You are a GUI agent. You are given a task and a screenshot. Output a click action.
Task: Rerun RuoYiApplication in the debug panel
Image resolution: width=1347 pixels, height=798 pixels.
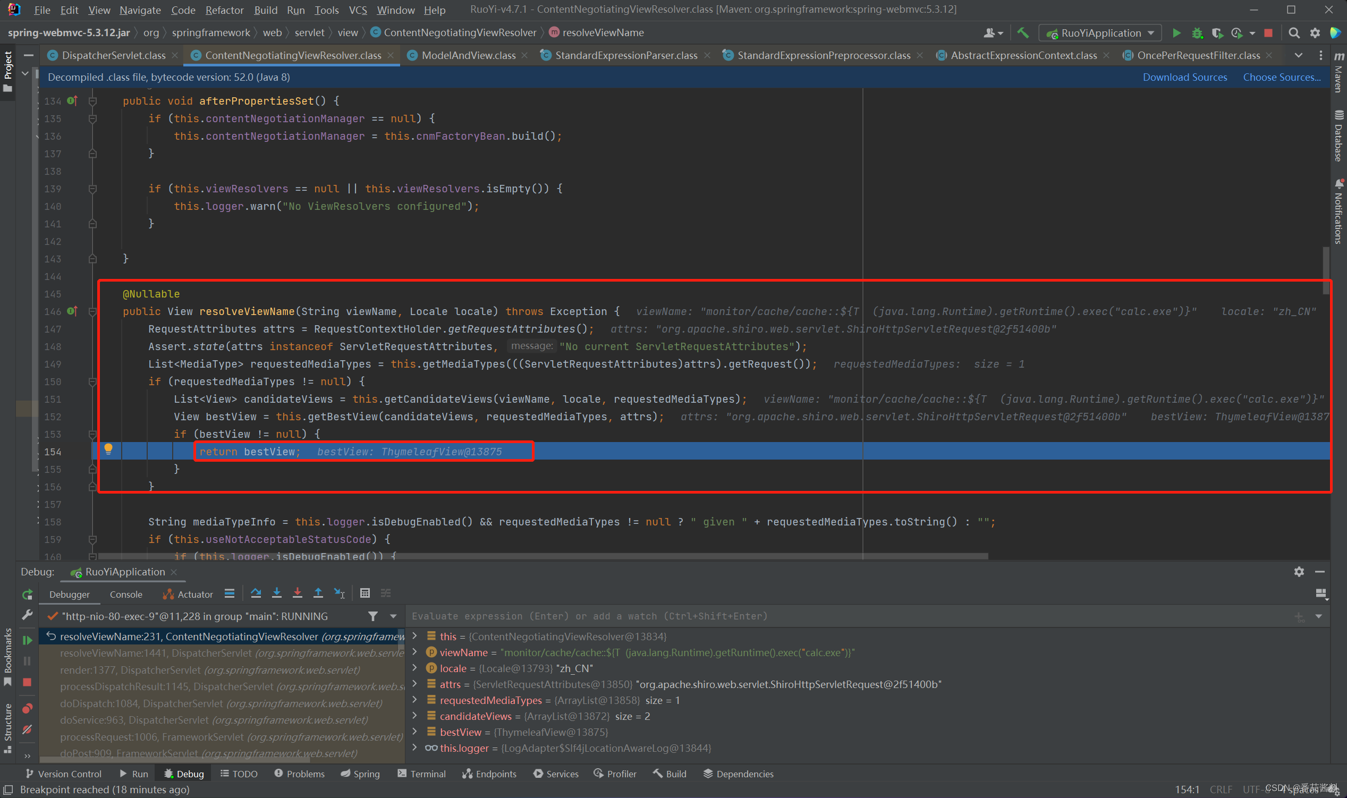click(x=28, y=594)
